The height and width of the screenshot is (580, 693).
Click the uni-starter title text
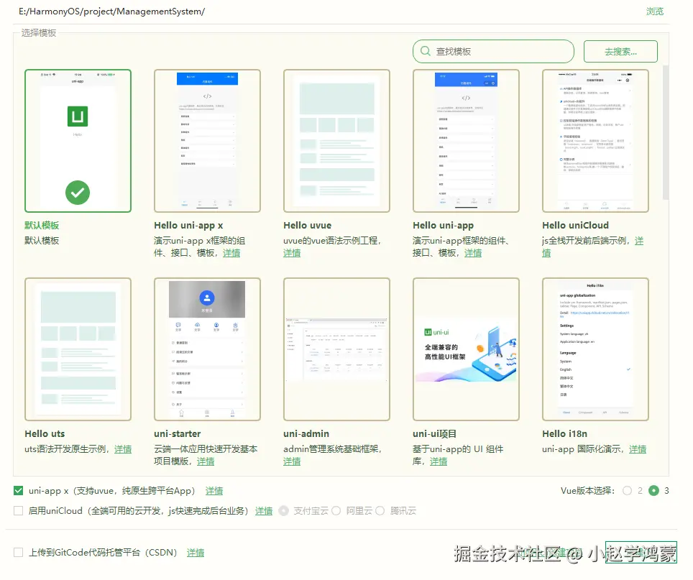click(x=178, y=434)
